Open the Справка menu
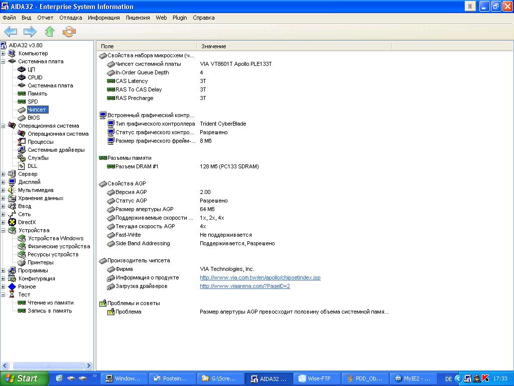 point(204,18)
